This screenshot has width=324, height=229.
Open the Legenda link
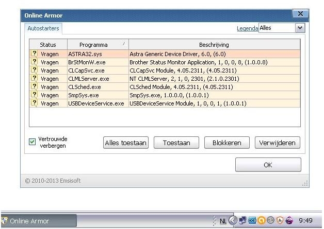pos(247,28)
